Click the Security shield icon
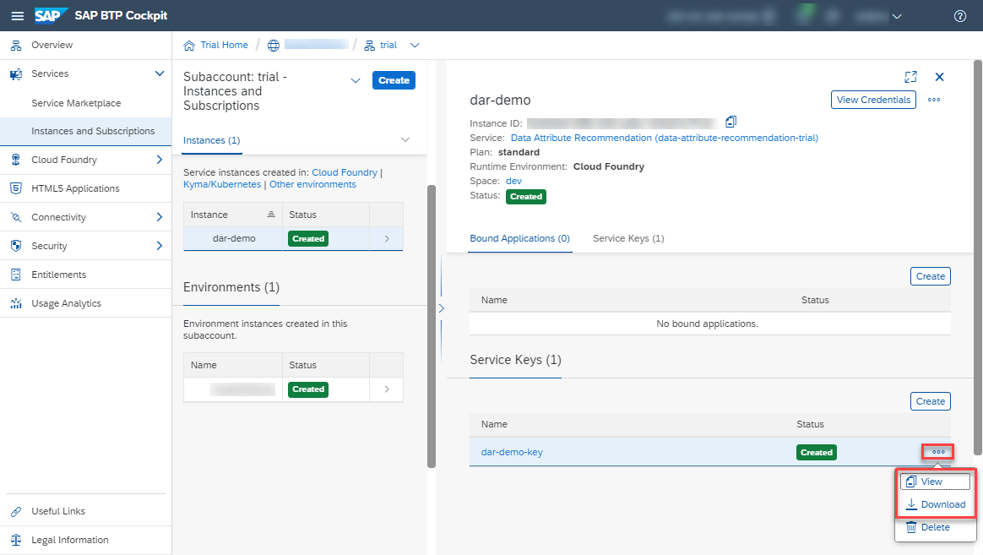Viewport: 983px width, 555px height. [16, 246]
